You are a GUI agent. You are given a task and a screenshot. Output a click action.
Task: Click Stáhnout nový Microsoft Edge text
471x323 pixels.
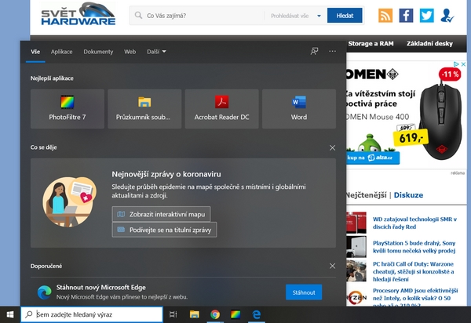(x=101, y=287)
